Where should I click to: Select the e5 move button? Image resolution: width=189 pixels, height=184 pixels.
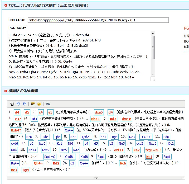[x=50, y=112]
